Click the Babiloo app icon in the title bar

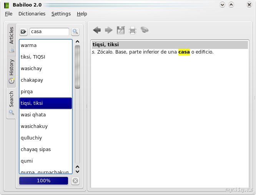7,5
